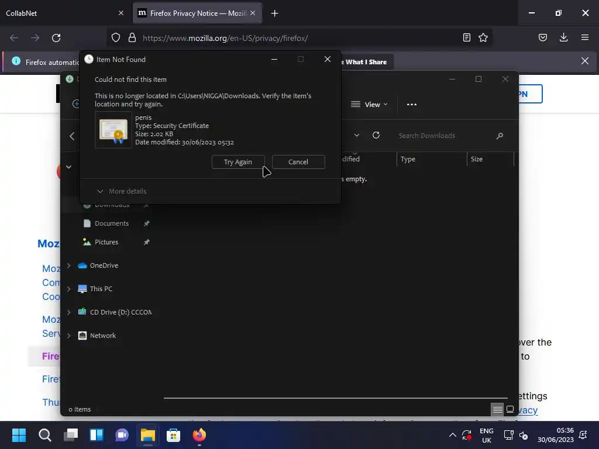The height and width of the screenshot is (449, 599).
Task: Go forward in Firefox
Action: point(35,38)
